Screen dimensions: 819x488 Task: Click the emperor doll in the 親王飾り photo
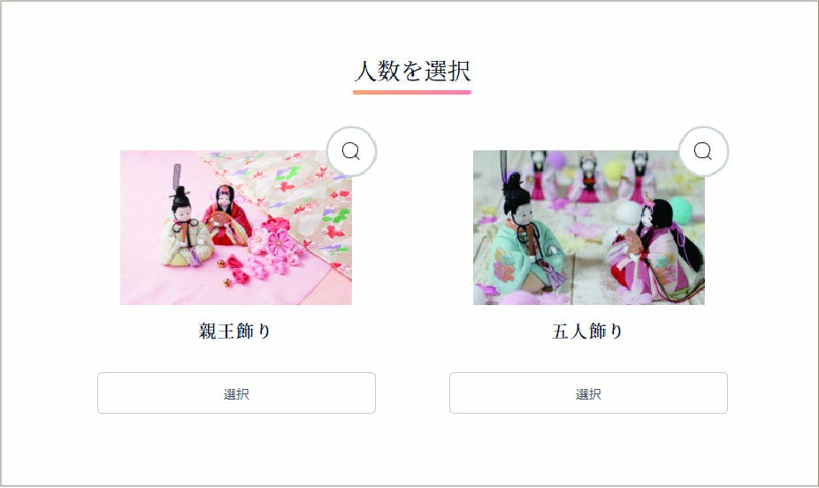click(x=186, y=225)
